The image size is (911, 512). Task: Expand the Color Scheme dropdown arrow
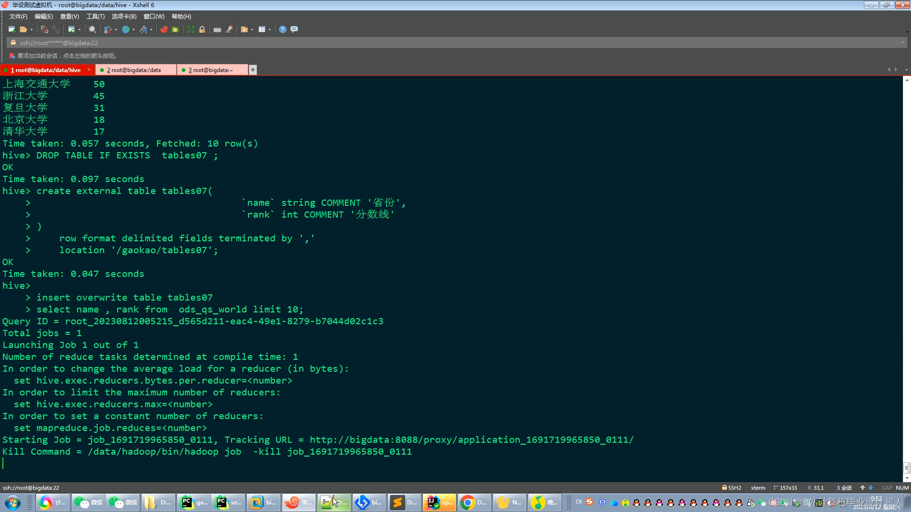click(116, 29)
